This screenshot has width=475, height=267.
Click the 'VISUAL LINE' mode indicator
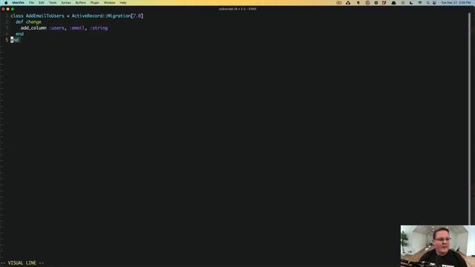coord(22,263)
